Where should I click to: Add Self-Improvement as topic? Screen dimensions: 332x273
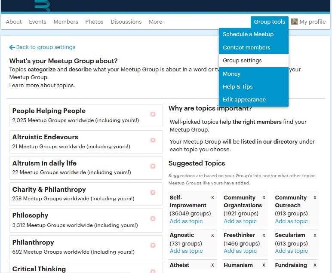[186, 221]
